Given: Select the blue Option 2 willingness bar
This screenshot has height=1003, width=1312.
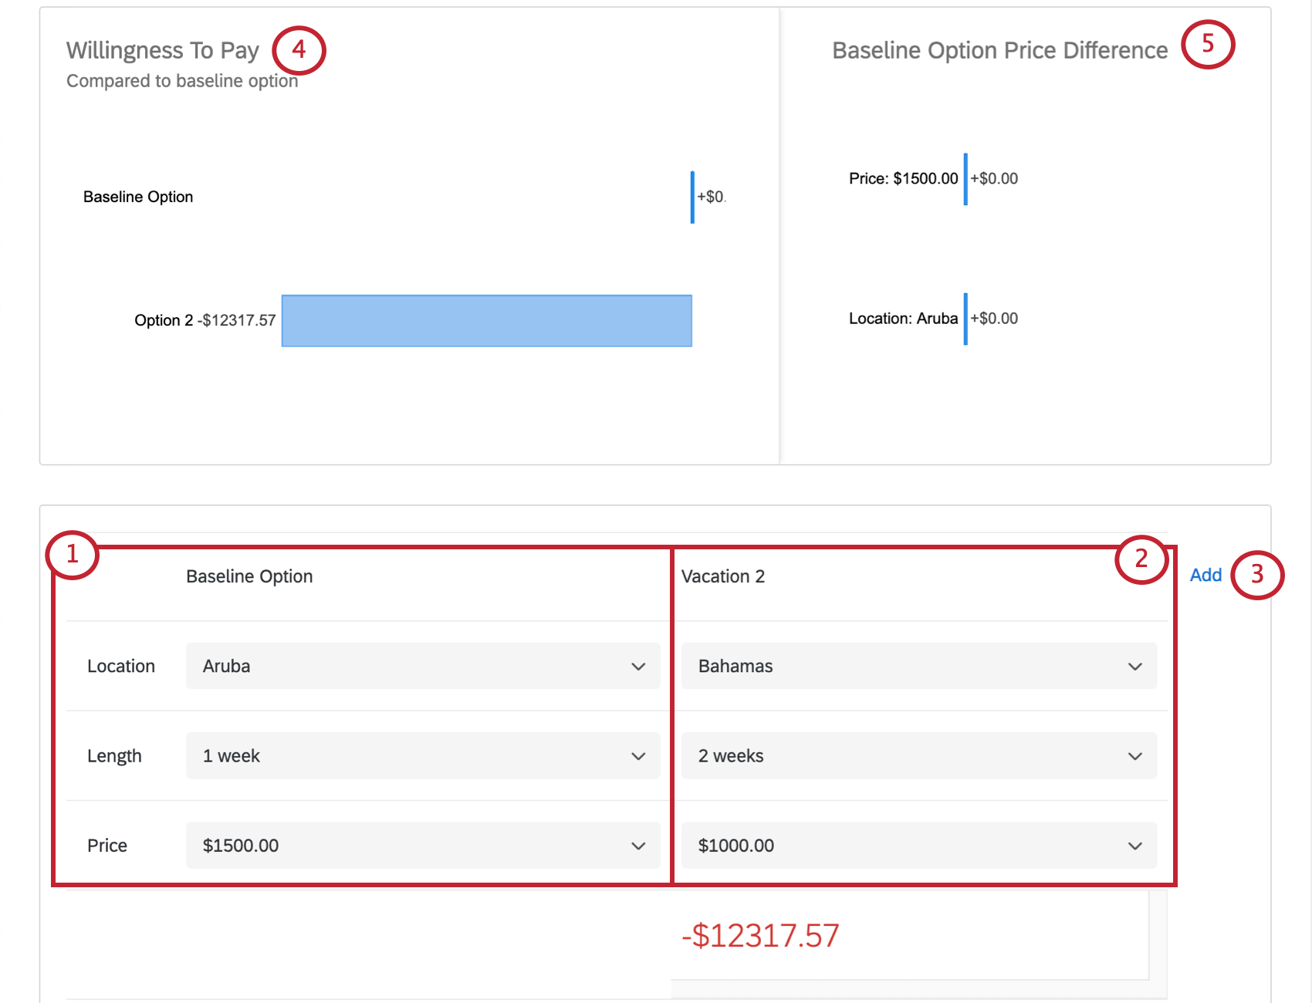Looking at the screenshot, I should [486, 320].
